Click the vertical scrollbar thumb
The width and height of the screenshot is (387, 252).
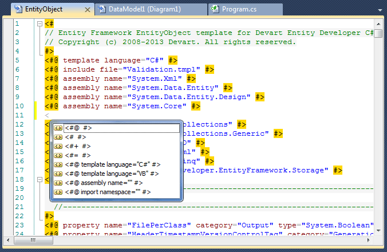click(x=378, y=33)
